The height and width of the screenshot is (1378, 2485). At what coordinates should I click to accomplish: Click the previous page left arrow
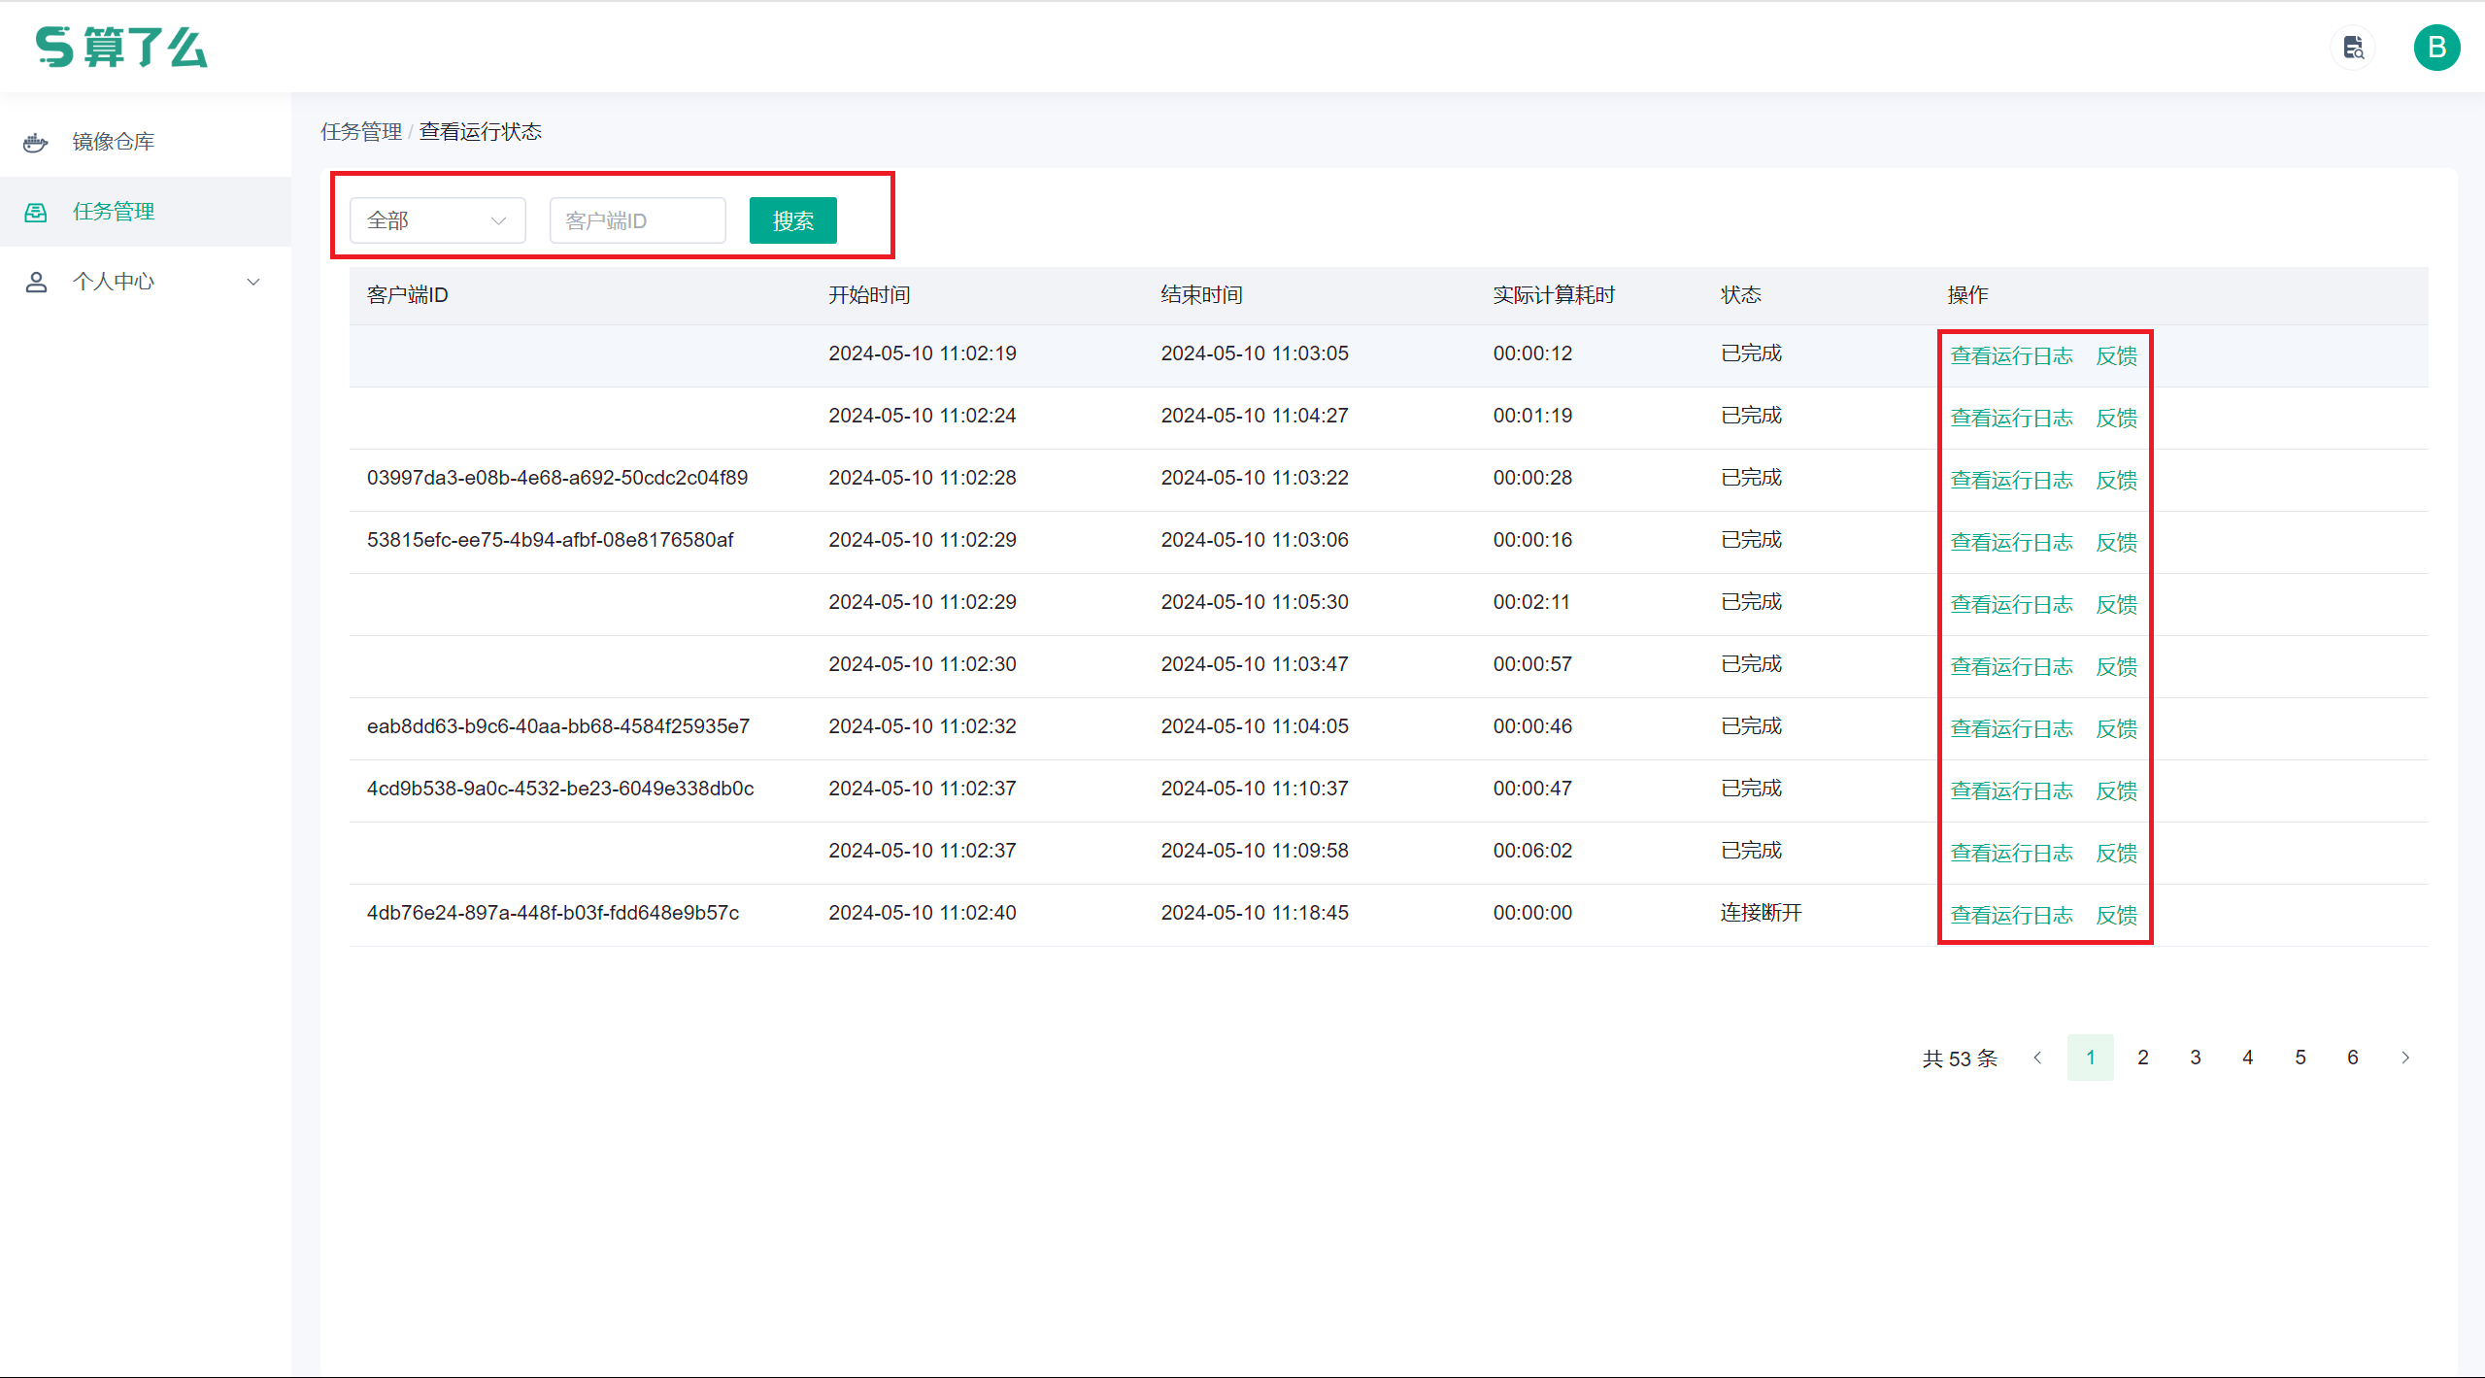coord(2037,1058)
